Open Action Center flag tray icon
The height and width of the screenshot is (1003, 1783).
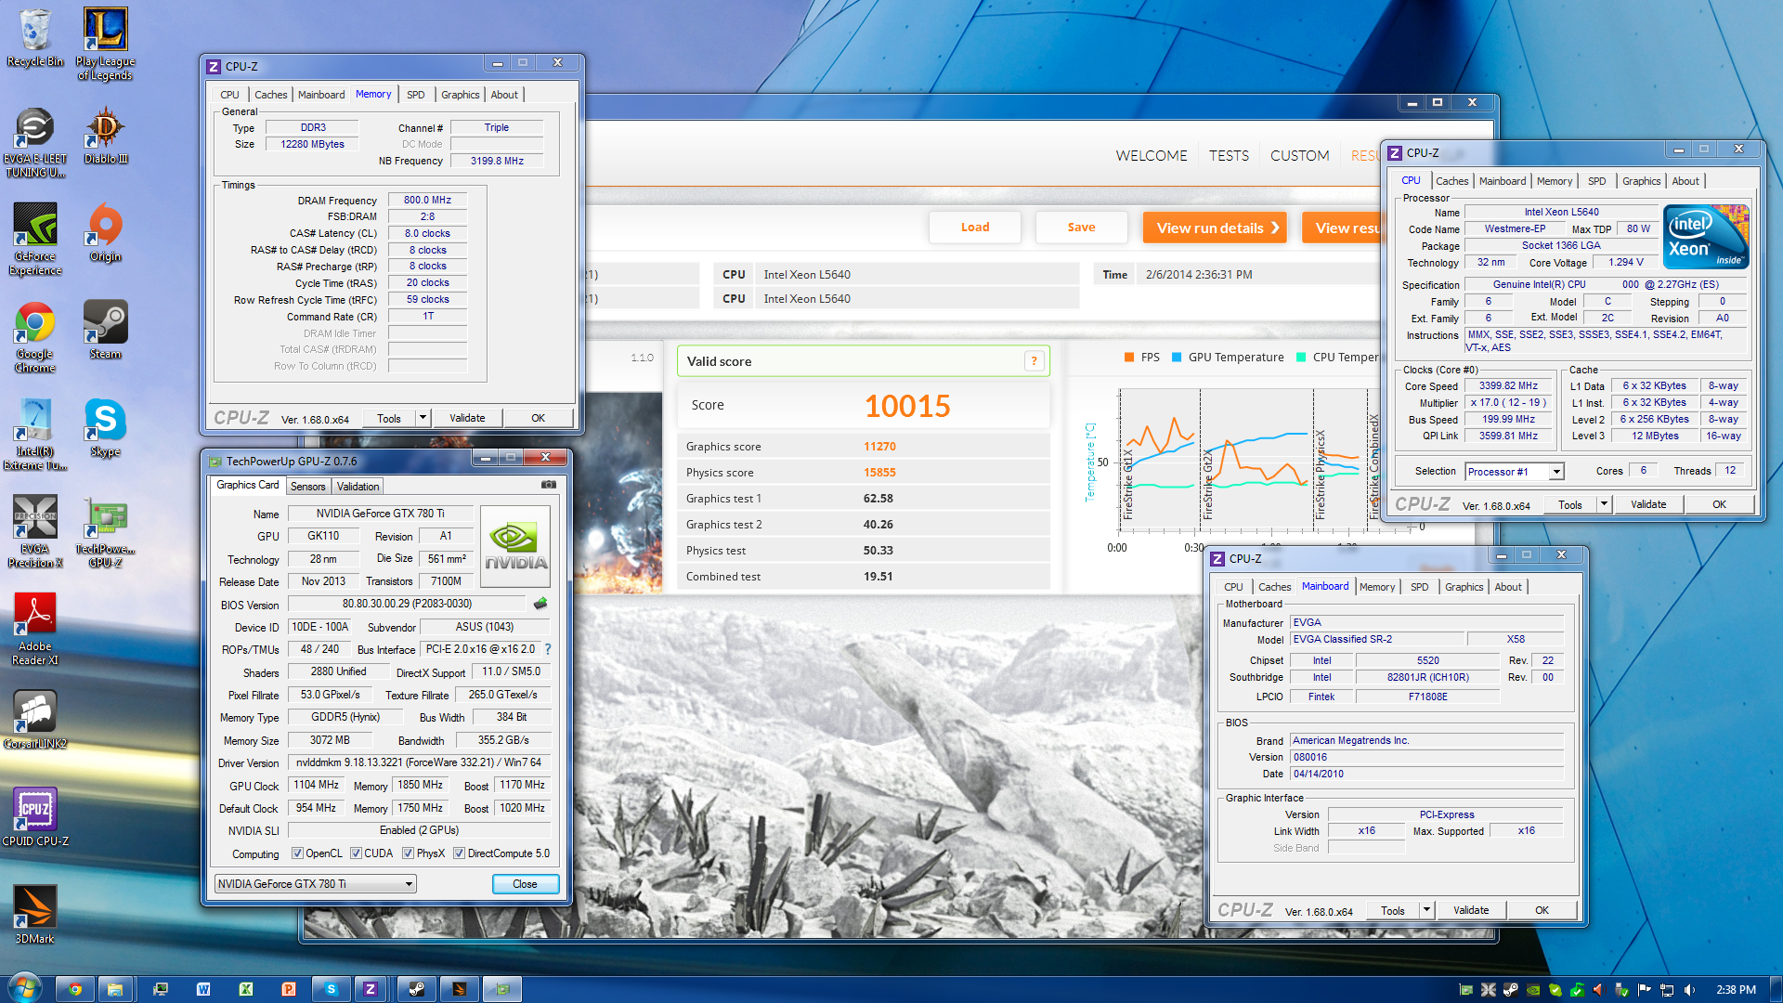coord(1645,989)
